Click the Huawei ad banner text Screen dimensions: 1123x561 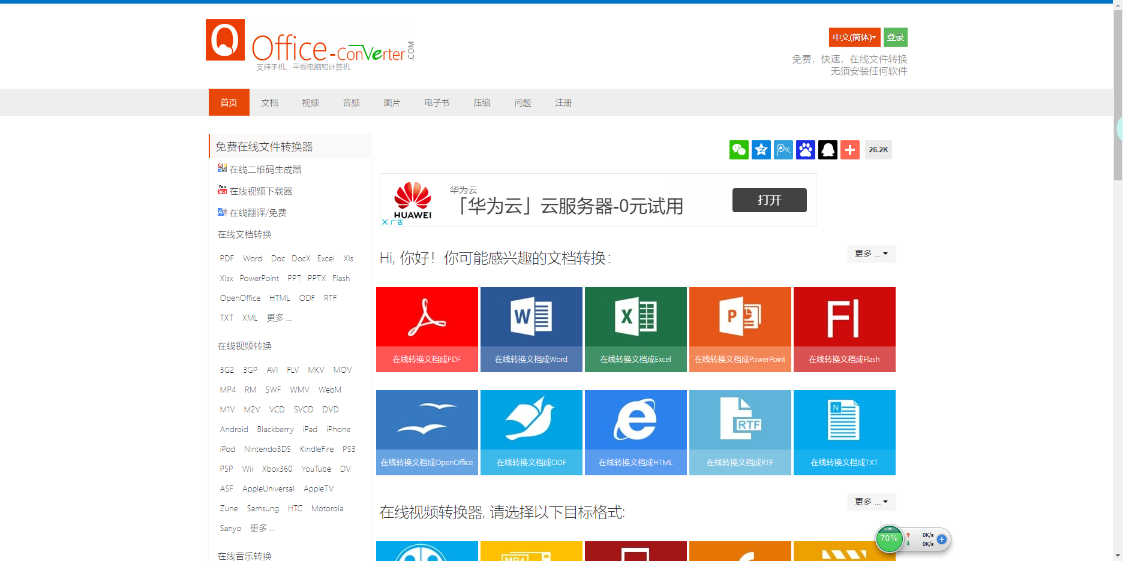570,206
